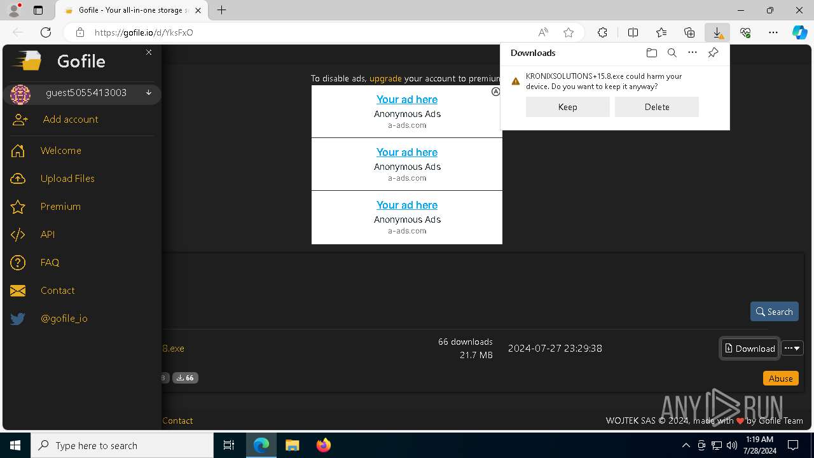814x458 pixels.
Task: Expand the guest5055413003 account dropdown
Action: 149,93
